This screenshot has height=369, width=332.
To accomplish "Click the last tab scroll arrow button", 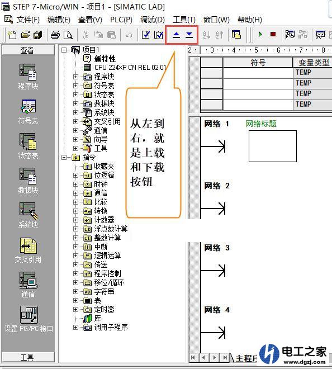I will click(225, 358).
